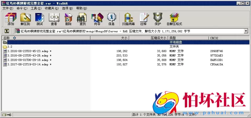Click the CRC32 value 977D2AE3

(216, 56)
